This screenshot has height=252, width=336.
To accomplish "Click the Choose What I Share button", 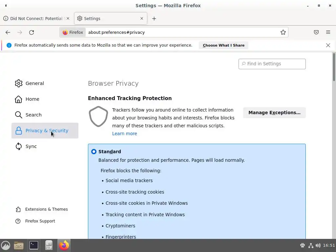I will point(223,45).
